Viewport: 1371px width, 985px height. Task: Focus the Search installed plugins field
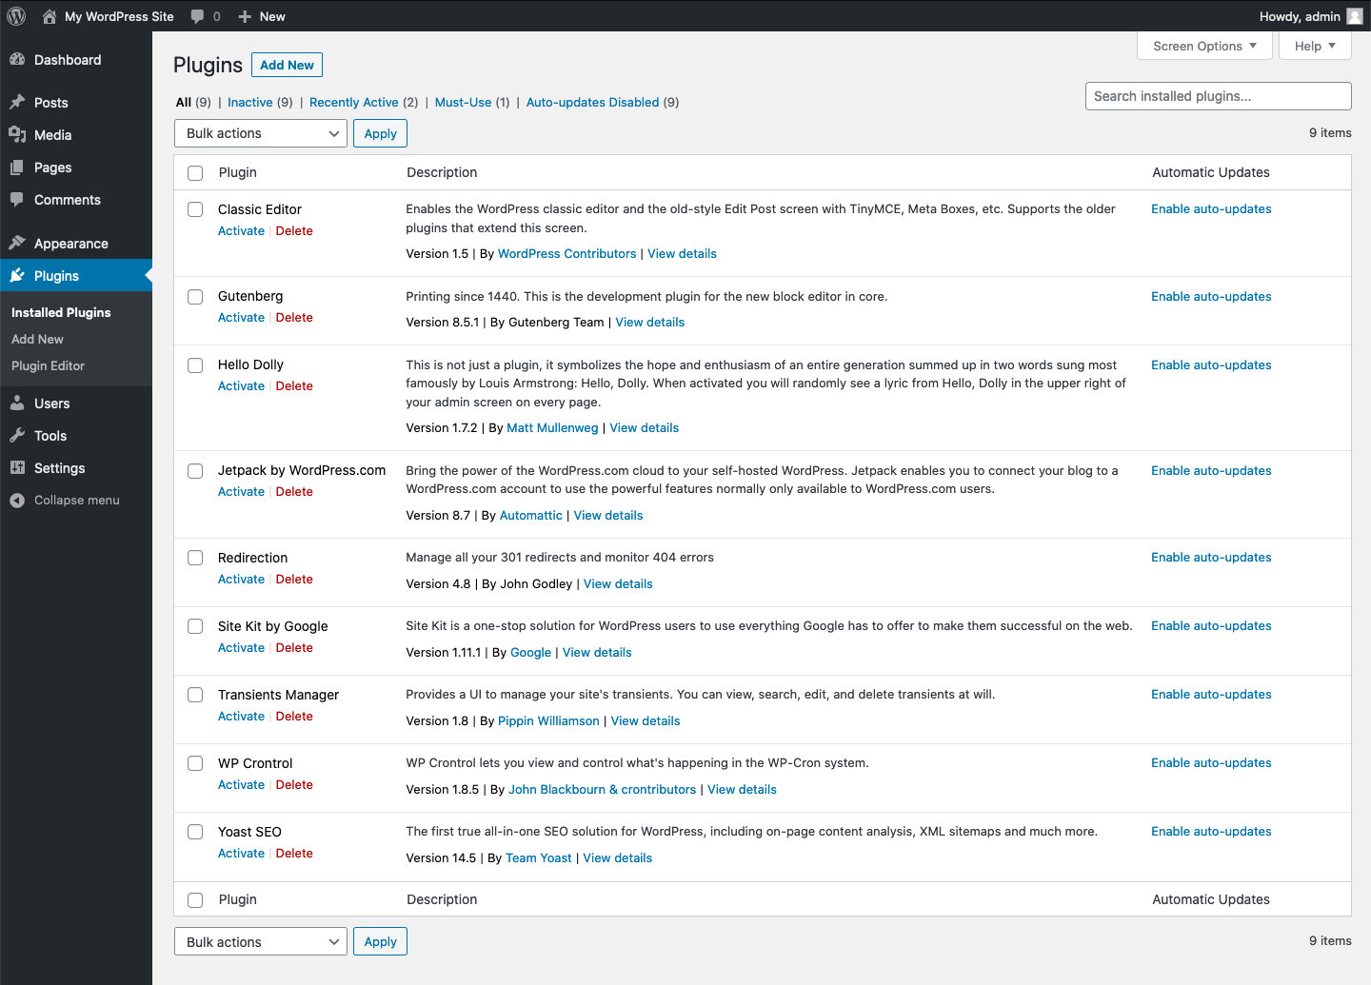1218,96
